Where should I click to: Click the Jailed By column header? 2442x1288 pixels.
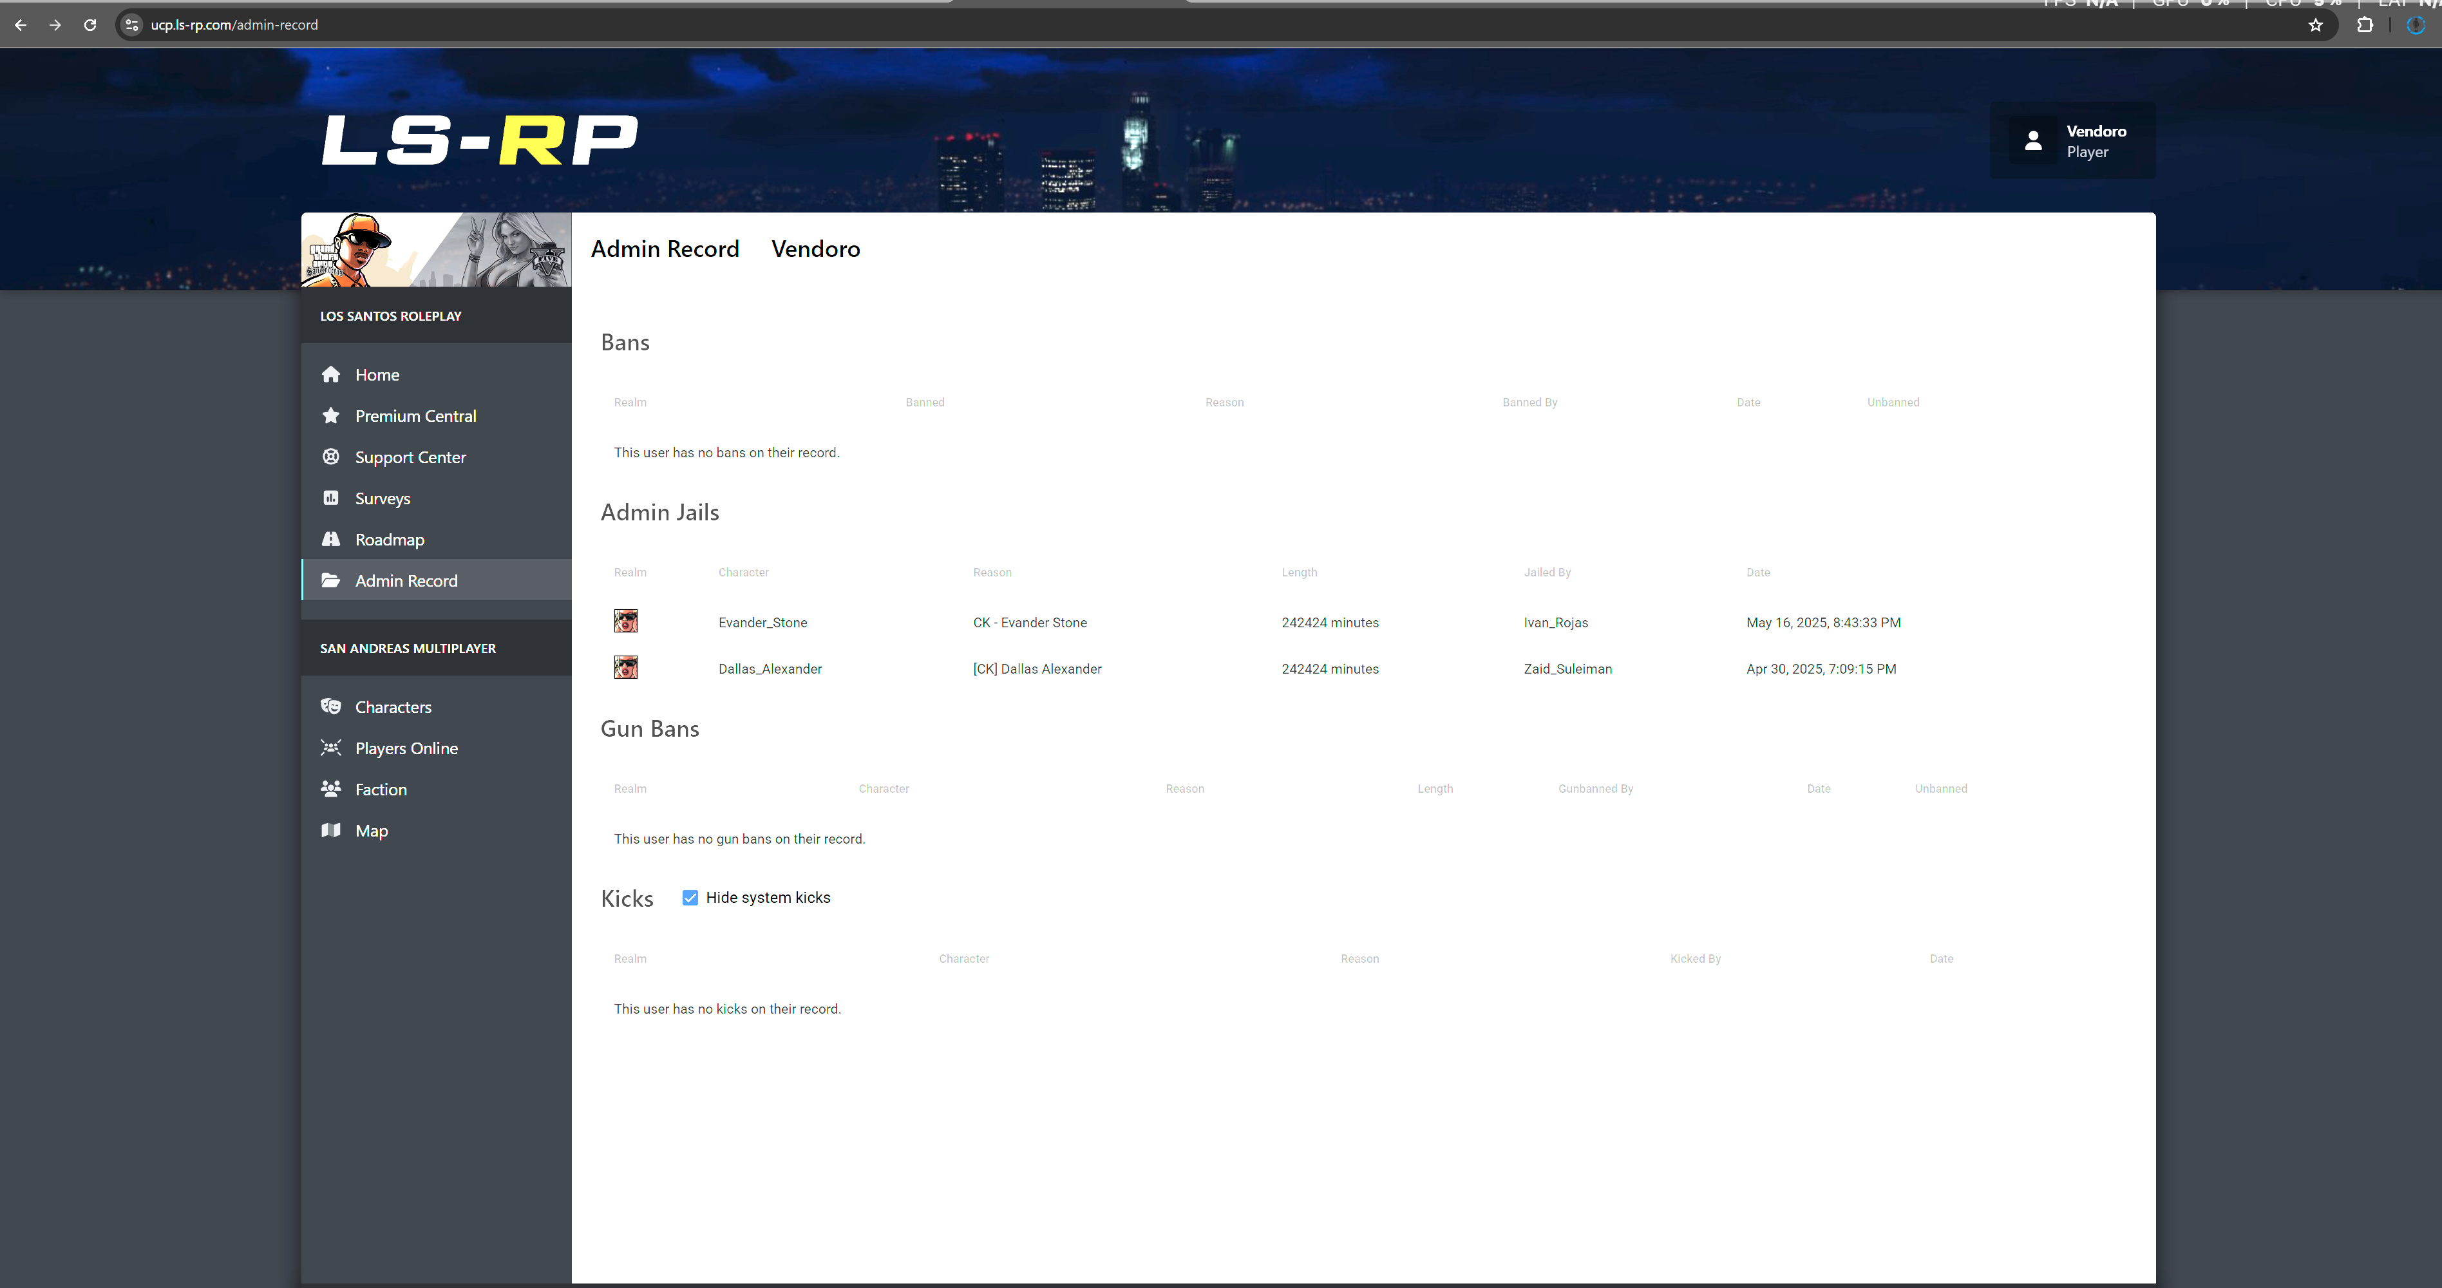(1547, 571)
